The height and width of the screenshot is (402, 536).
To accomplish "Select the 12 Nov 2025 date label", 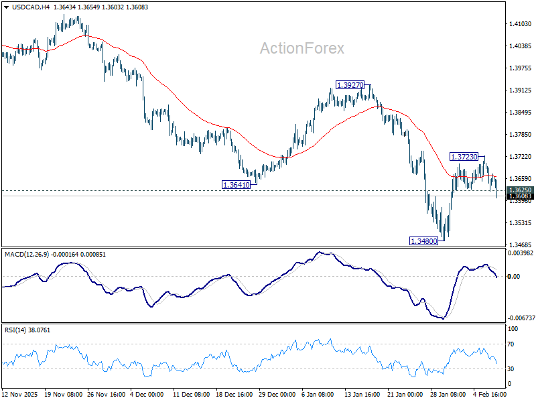I will point(21,395).
